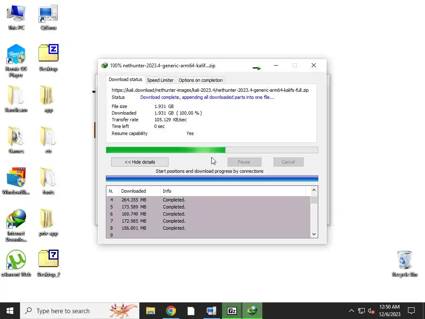Click the Pause button
The height and width of the screenshot is (319, 425).
coord(244,162)
